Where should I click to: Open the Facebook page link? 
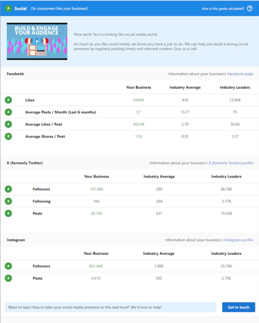click(x=240, y=74)
